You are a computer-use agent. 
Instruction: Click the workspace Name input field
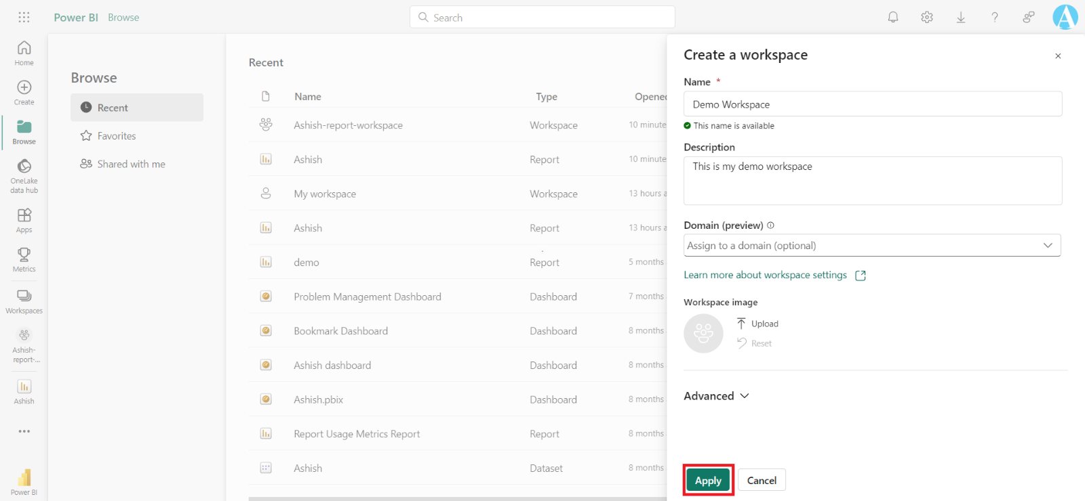tap(872, 104)
